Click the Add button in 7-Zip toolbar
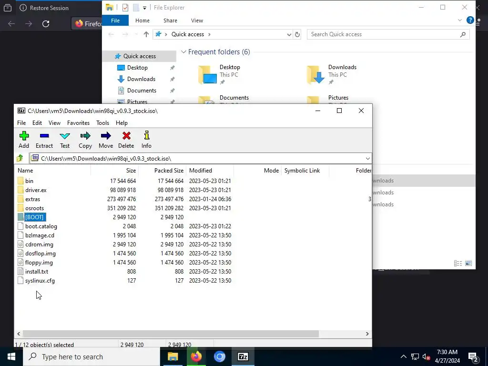 (x=24, y=140)
